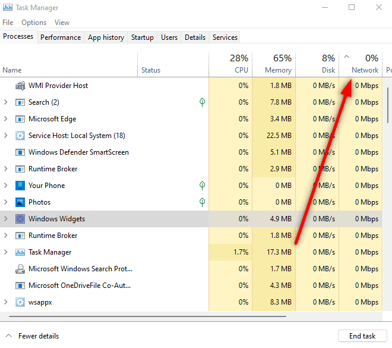The width and height of the screenshot is (392, 348).
Task: Select the Processes tab
Action: point(18,36)
